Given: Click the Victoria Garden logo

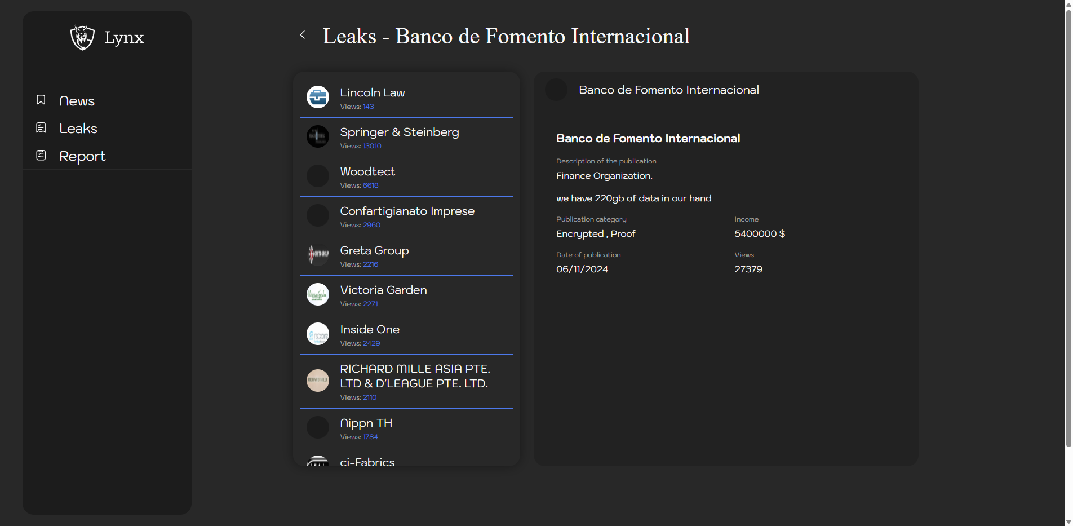Looking at the screenshot, I should tap(317, 294).
